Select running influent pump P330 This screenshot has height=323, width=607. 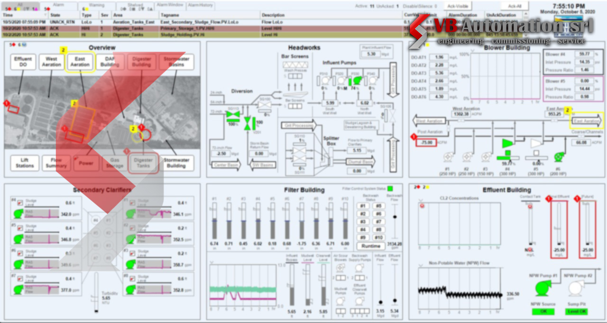[x=357, y=81]
